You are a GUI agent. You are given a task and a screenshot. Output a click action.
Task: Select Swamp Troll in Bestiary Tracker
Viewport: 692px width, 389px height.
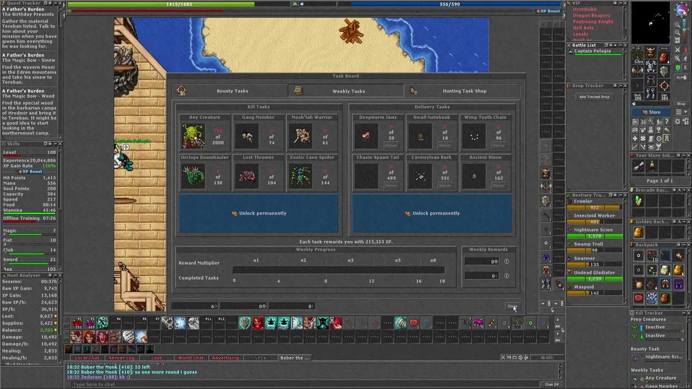pos(594,247)
